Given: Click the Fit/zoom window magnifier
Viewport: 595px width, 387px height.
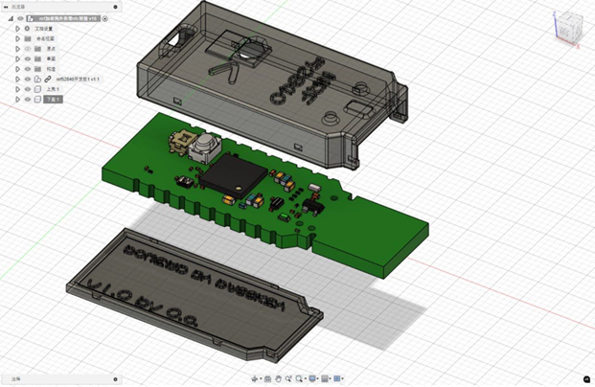Looking at the screenshot, I should [x=299, y=378].
